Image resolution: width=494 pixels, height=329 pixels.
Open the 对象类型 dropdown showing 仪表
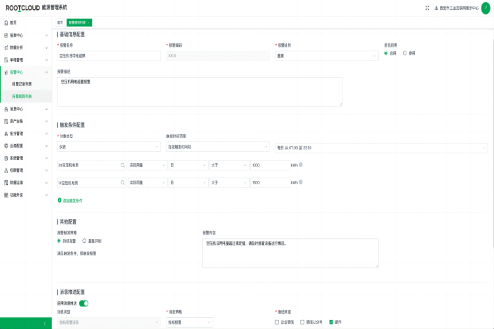click(109, 147)
